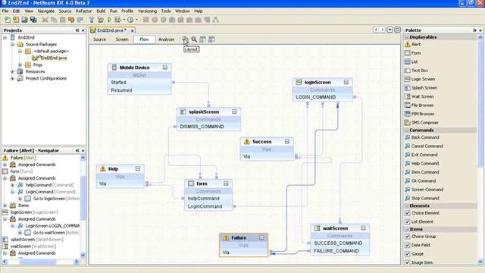Switch to Flow view
The width and height of the screenshot is (485, 273).
tap(144, 39)
